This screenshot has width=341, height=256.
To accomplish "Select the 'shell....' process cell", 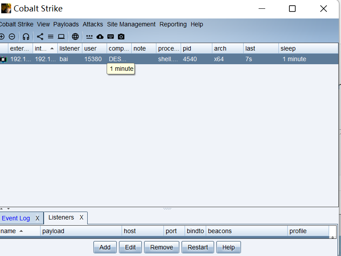I will 168,59.
